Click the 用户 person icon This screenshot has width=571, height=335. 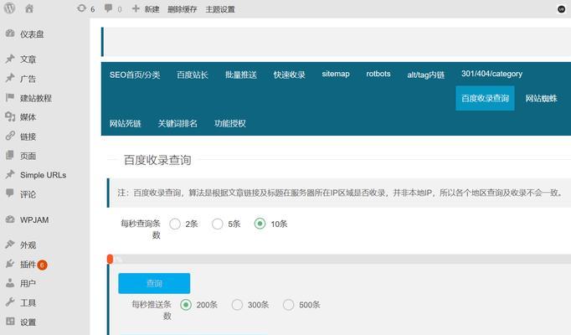tap(10, 282)
